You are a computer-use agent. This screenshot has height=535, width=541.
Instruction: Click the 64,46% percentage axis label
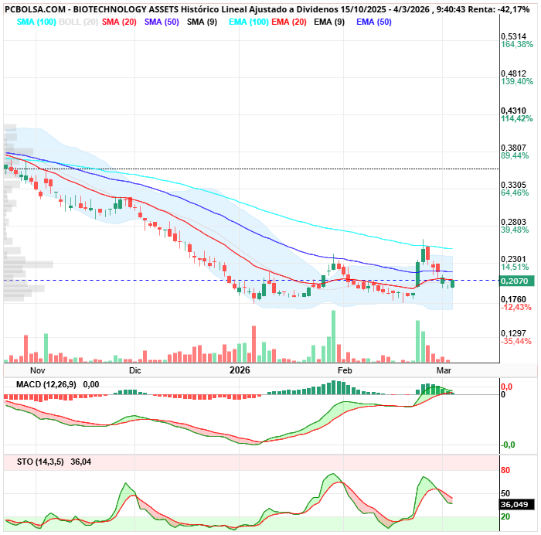click(515, 193)
